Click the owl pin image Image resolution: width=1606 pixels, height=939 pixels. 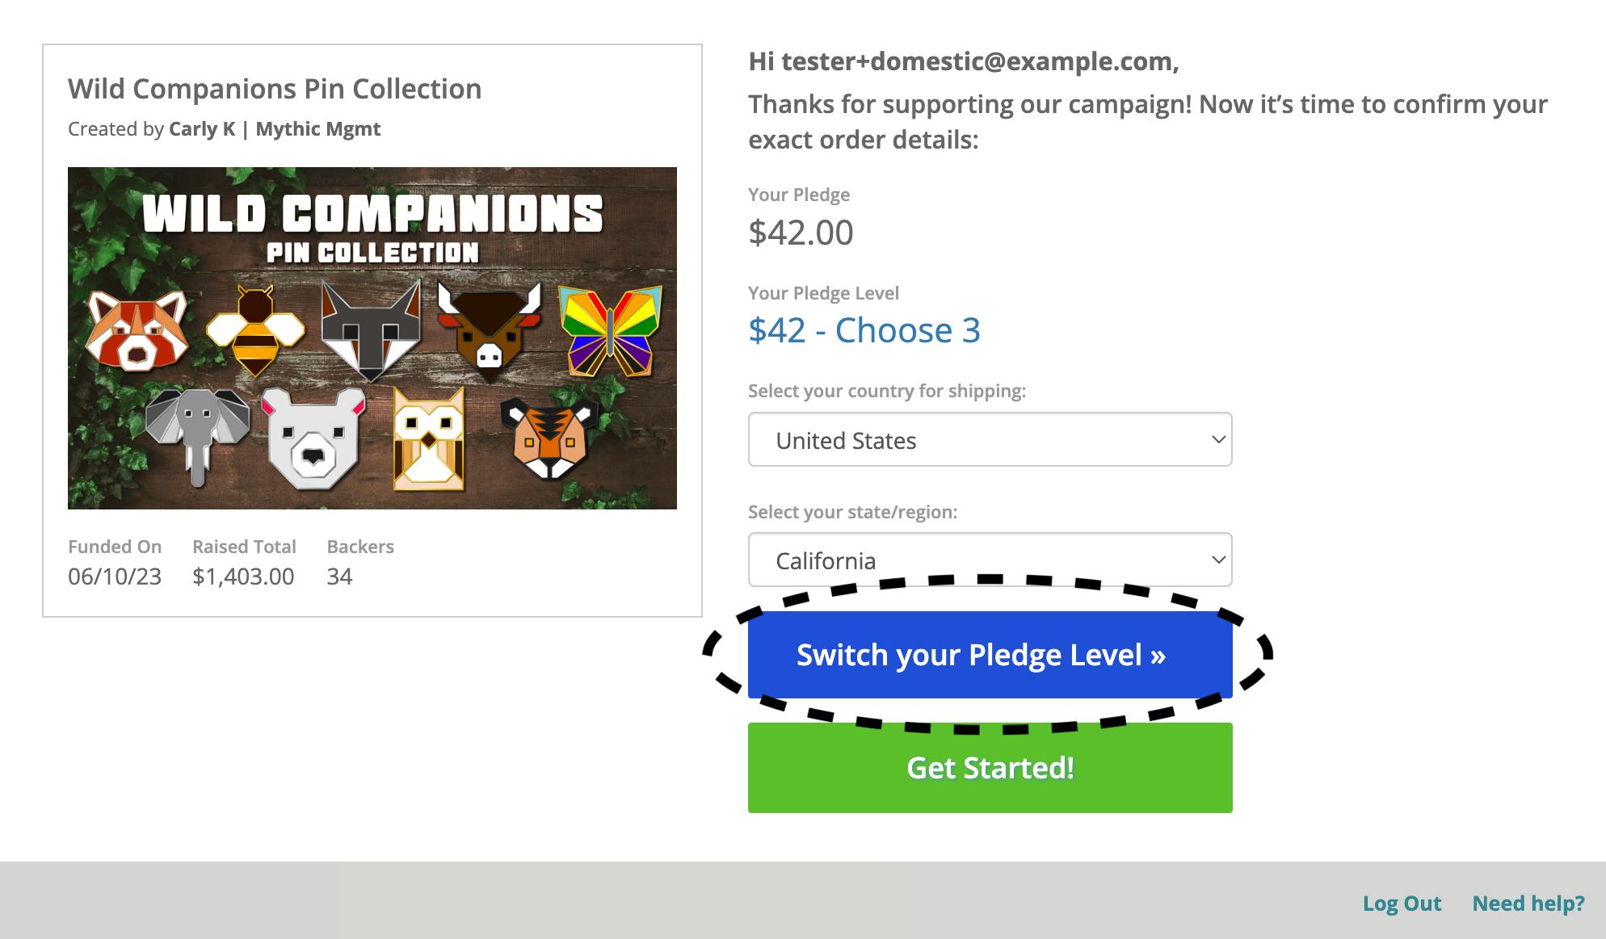pos(429,439)
